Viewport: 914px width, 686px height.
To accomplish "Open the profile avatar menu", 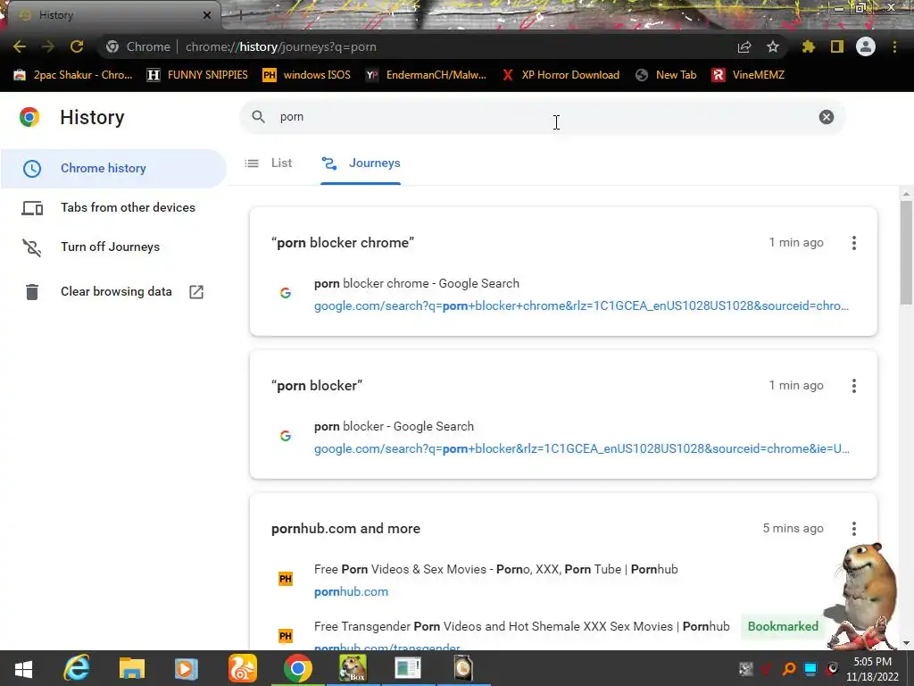I will click(x=866, y=46).
